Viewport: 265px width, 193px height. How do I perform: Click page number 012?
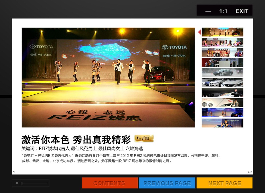250,172
